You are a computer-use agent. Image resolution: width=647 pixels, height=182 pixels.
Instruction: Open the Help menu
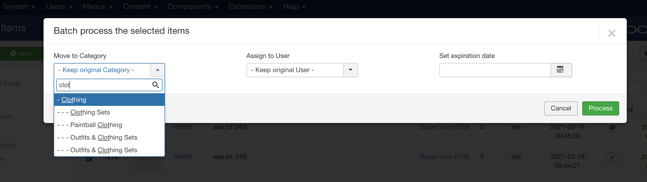coord(294,7)
